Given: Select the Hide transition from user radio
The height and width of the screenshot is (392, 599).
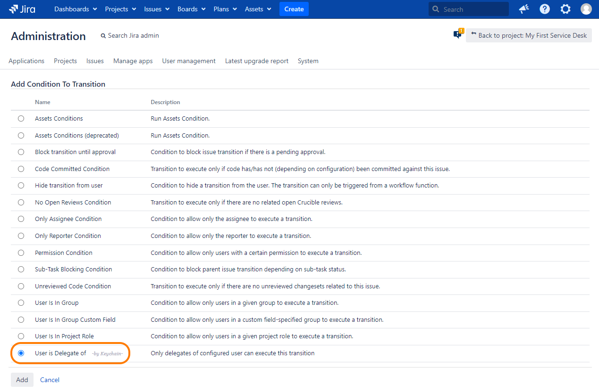Looking at the screenshot, I should coord(21,186).
